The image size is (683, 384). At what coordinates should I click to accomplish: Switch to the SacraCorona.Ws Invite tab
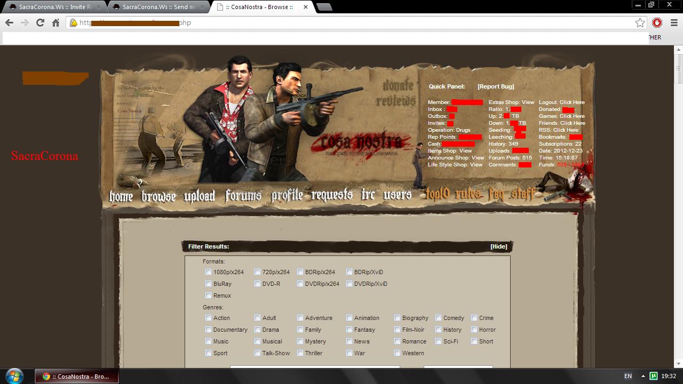53,7
